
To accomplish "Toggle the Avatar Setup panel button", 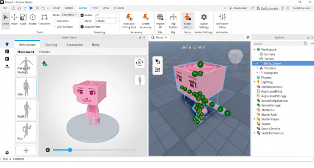I will click(187, 21).
